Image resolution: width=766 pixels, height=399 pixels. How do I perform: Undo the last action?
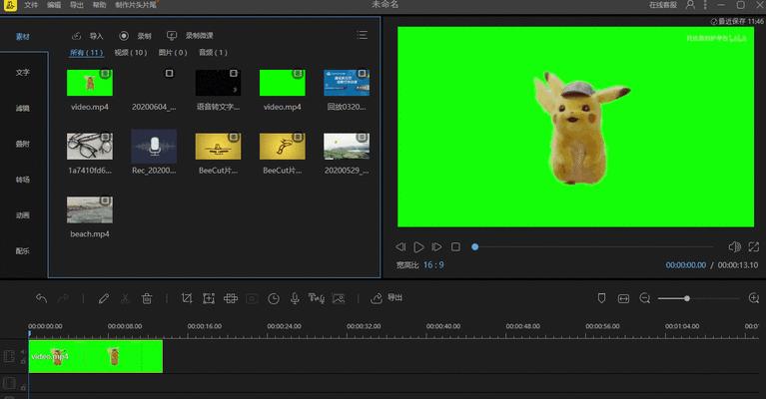[x=42, y=298]
